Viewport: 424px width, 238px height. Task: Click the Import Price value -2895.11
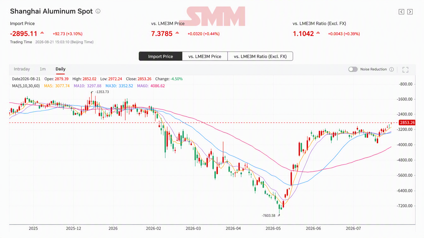24,34
